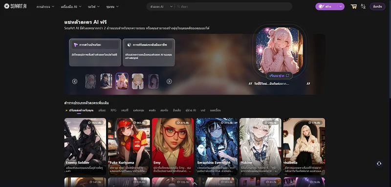Click the magnifier icon in the search bar
391x187 pixels.
tap(178, 7)
